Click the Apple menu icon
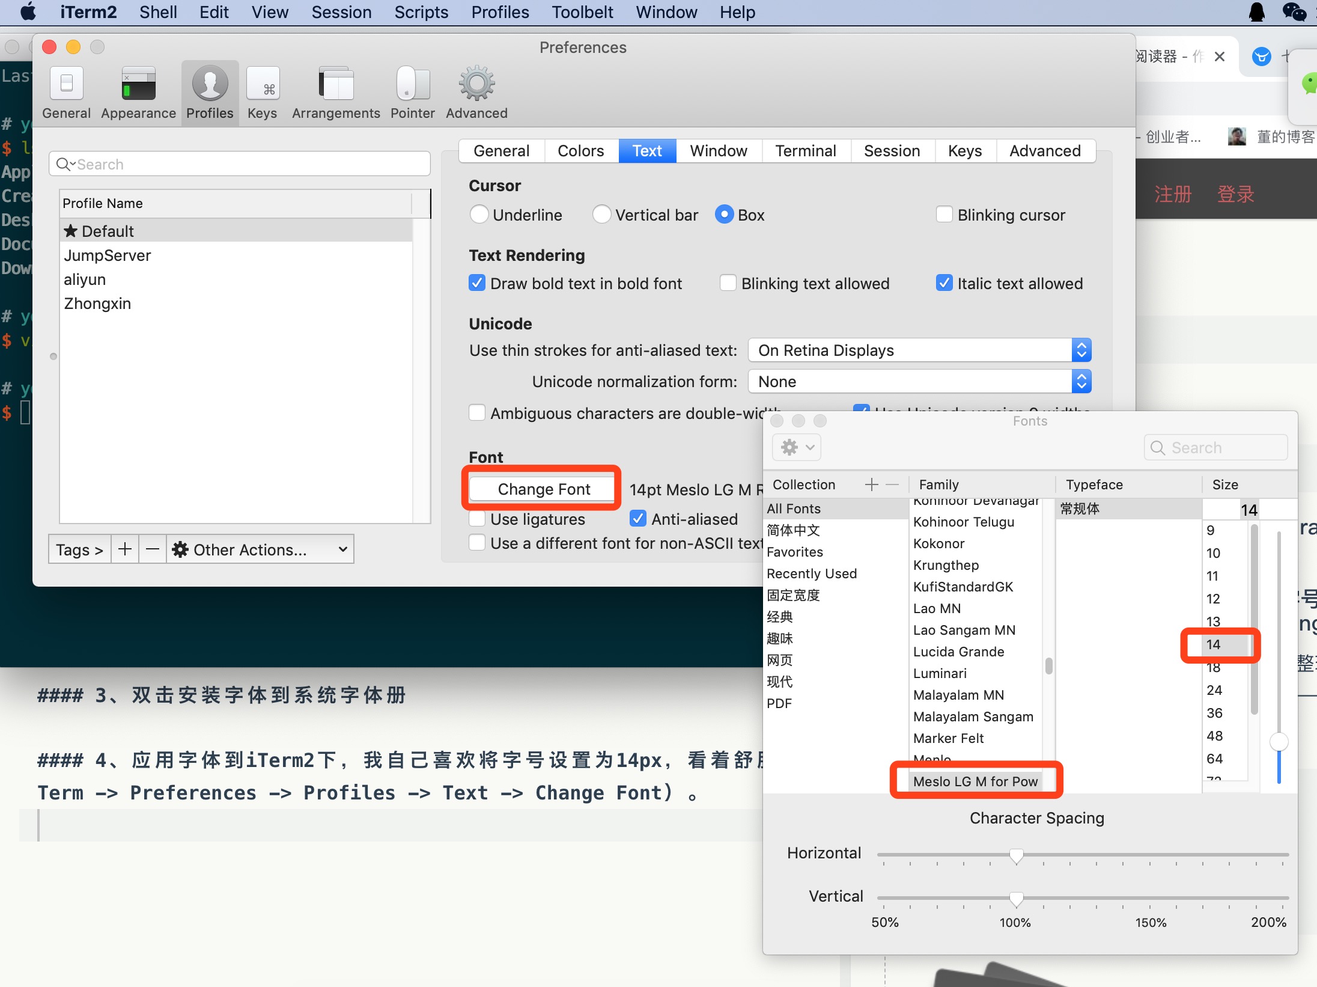Screen dimensions: 1317x987 tap(28, 12)
